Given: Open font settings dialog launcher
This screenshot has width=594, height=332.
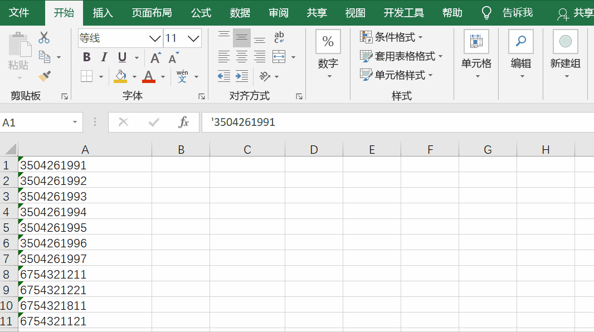Looking at the screenshot, I should point(202,96).
